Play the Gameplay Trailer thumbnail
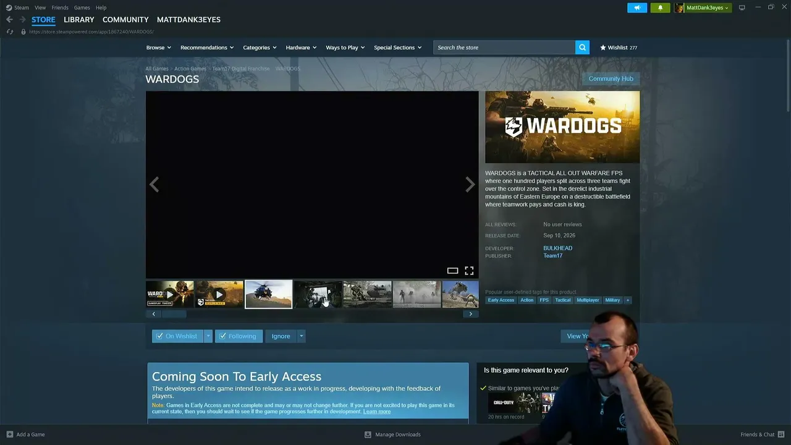This screenshot has width=791, height=445. [x=170, y=294]
